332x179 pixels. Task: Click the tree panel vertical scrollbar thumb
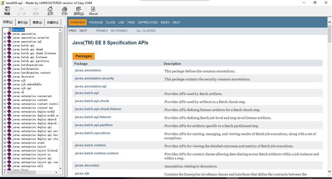pyautogui.click(x=60, y=50)
